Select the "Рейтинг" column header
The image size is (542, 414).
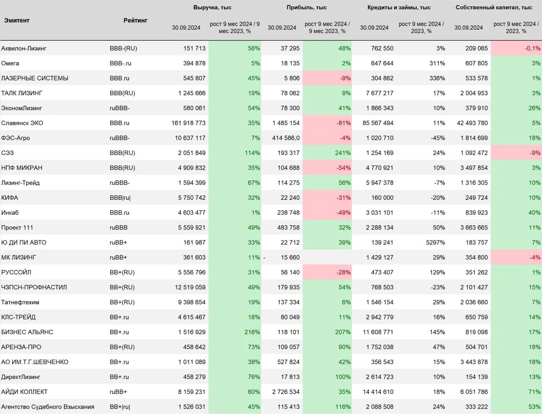[x=135, y=20]
